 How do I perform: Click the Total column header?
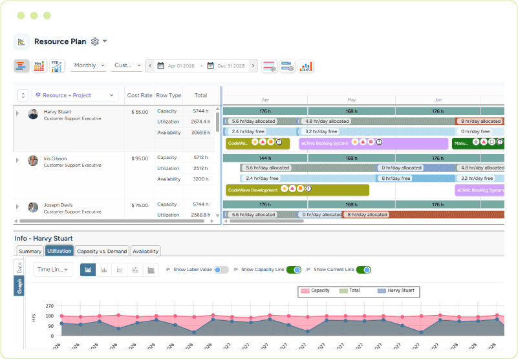[x=200, y=95]
